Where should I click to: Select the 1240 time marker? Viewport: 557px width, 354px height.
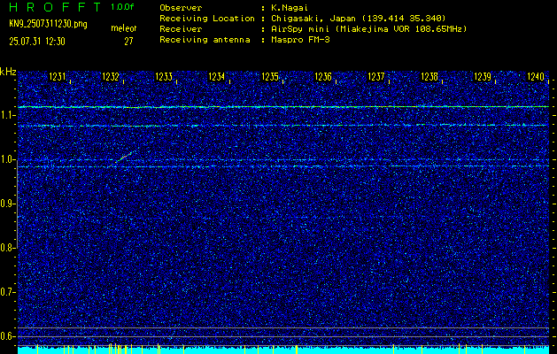point(536,77)
